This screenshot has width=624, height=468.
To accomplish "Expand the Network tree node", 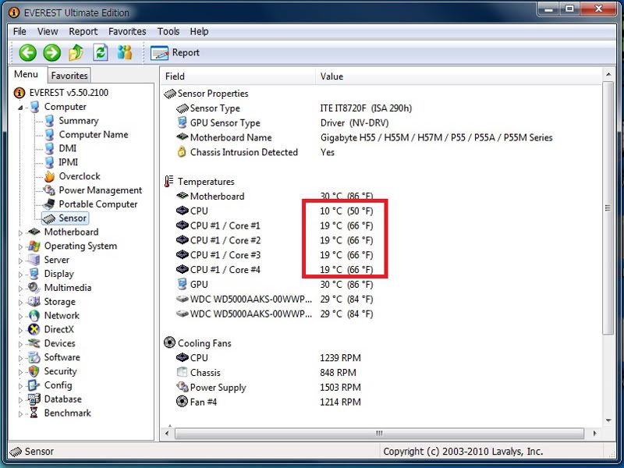I will tap(20, 316).
